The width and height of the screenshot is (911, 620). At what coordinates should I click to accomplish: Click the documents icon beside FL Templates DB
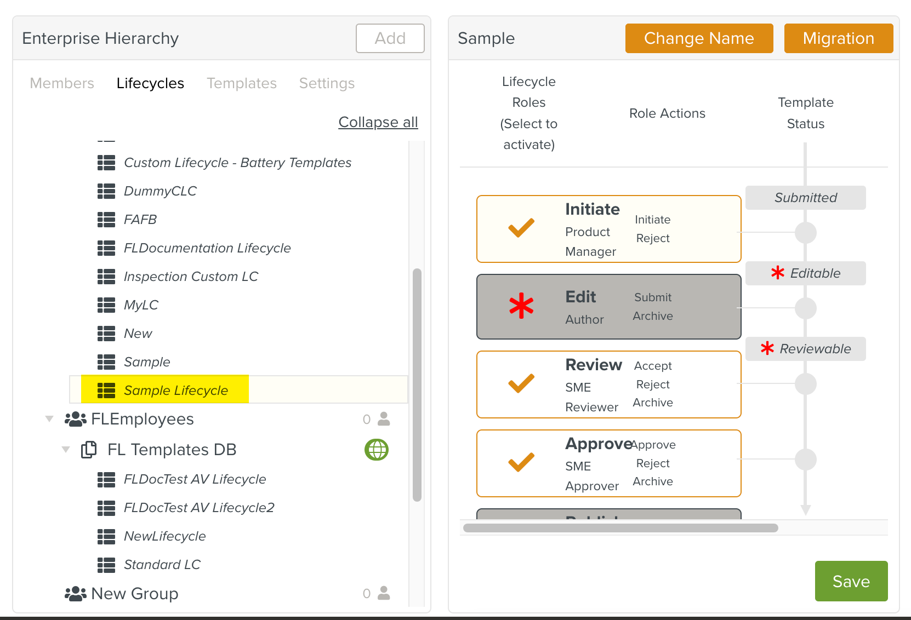pos(89,450)
